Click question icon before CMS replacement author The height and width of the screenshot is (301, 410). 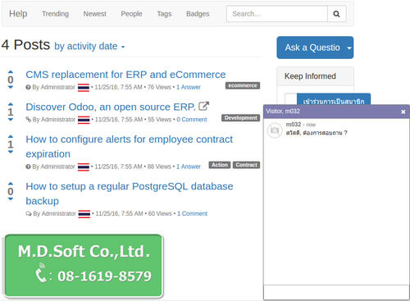click(28, 87)
